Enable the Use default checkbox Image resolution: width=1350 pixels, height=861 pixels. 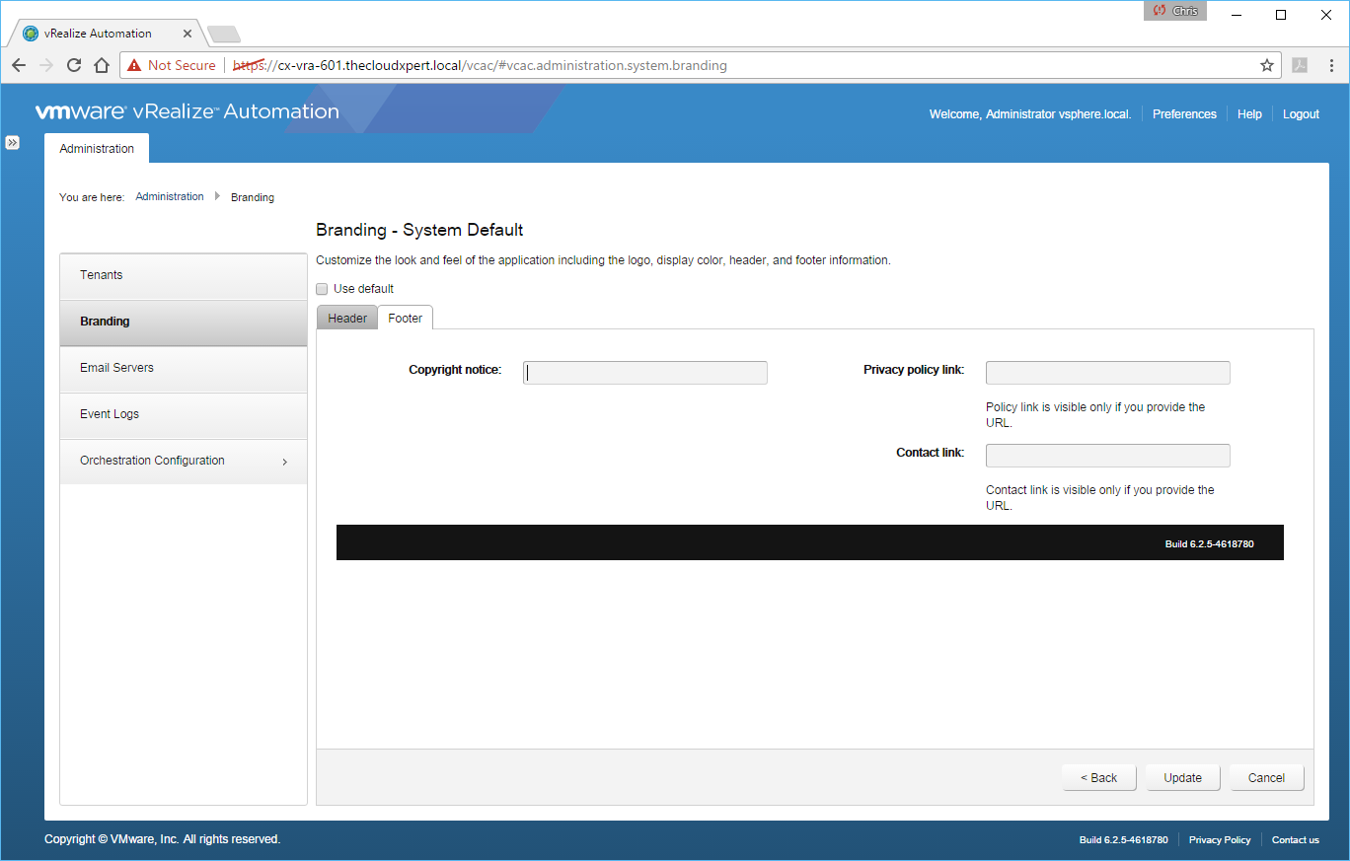tap(322, 289)
